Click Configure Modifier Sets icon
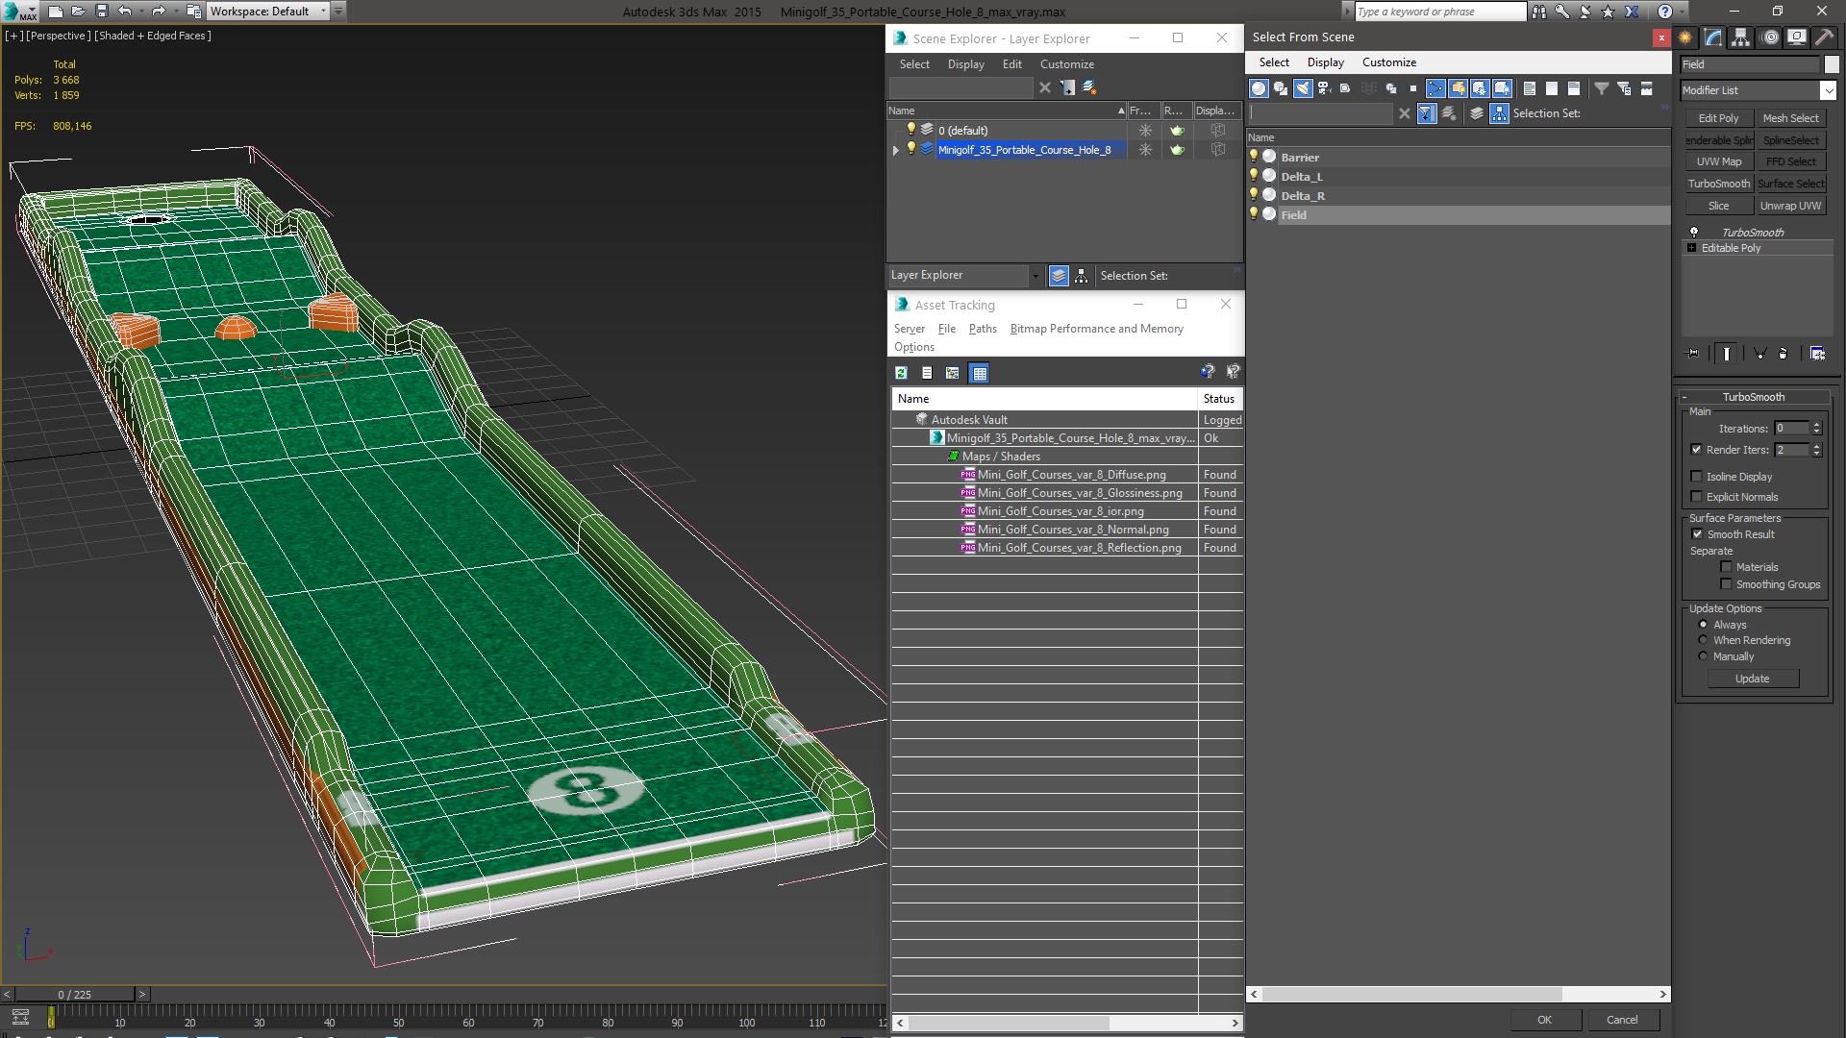1846x1038 pixels. point(1817,354)
